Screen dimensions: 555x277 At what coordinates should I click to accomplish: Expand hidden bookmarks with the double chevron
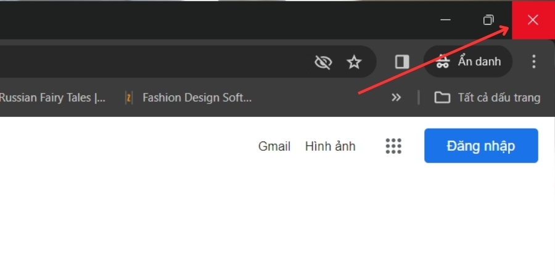396,97
